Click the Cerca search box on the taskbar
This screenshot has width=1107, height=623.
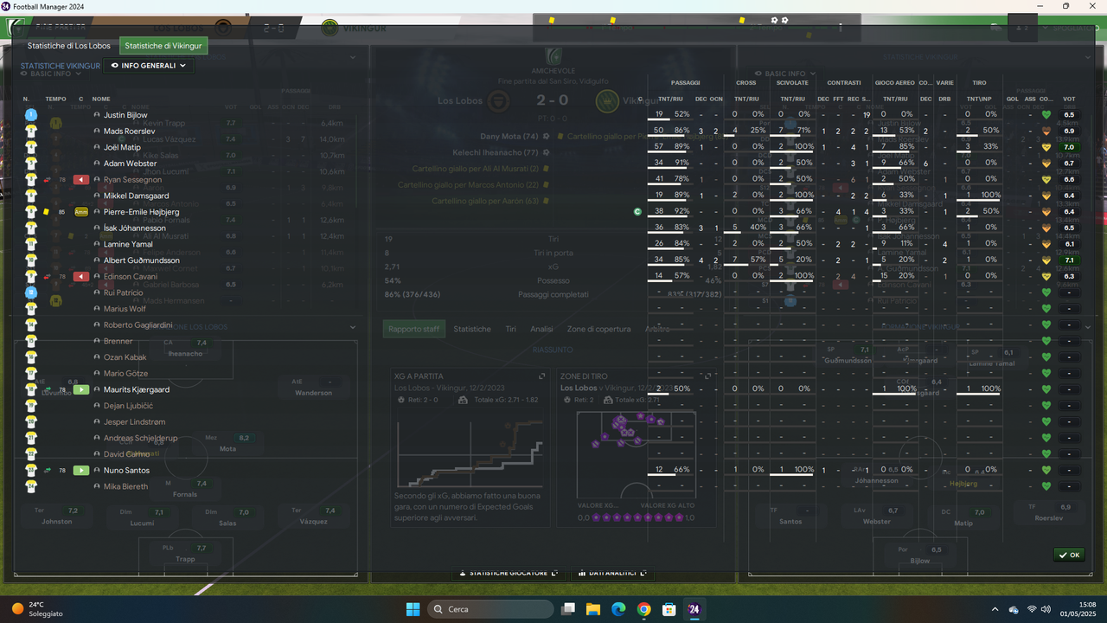click(490, 609)
